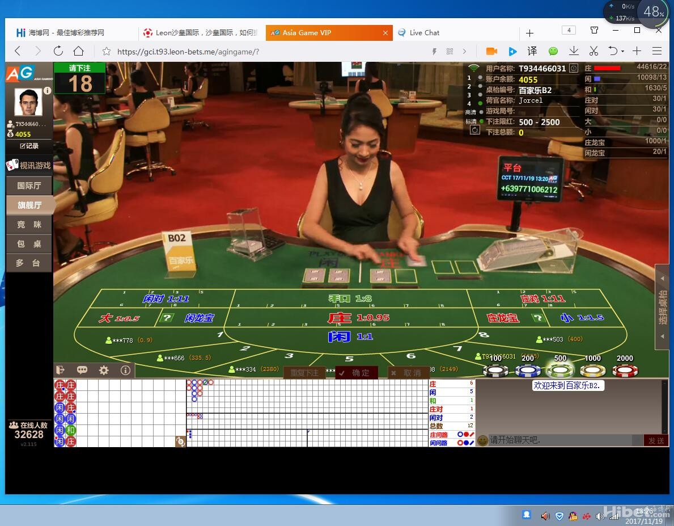Open the game info circle icon

point(125,370)
